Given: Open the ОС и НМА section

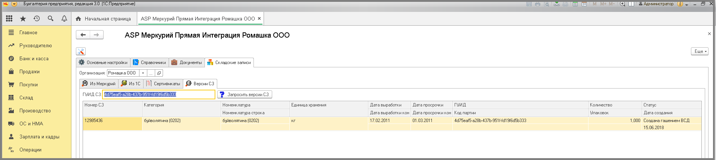Looking at the screenshot, I should point(31,124).
